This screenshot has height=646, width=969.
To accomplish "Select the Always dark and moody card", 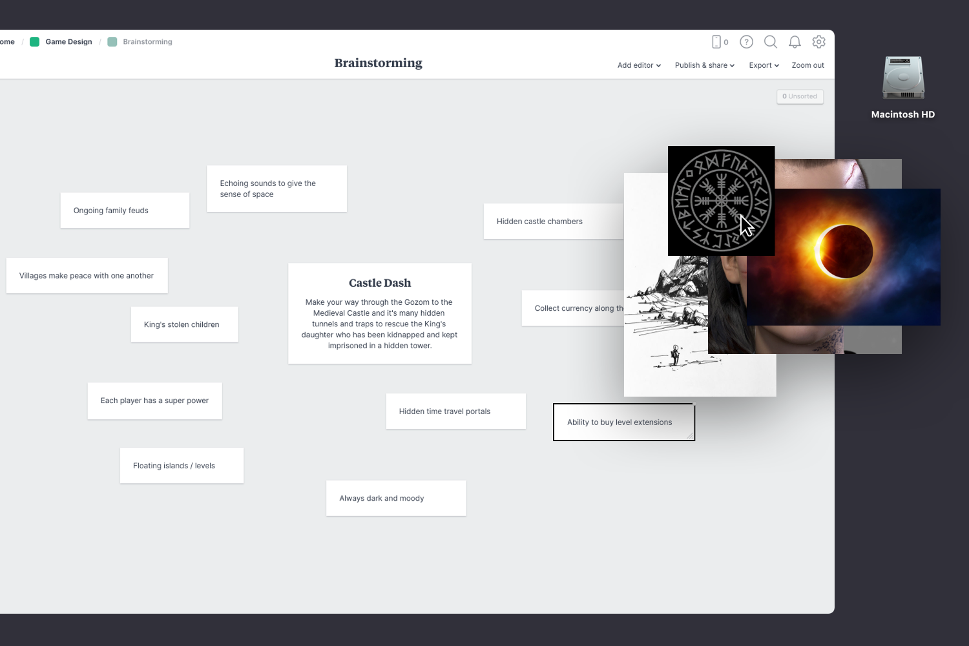I will (396, 497).
